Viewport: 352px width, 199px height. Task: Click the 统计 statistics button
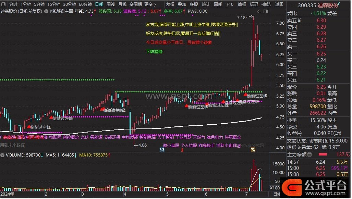pos(206,4)
